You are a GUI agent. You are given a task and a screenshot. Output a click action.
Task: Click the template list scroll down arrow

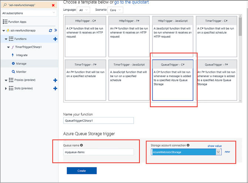point(240,101)
